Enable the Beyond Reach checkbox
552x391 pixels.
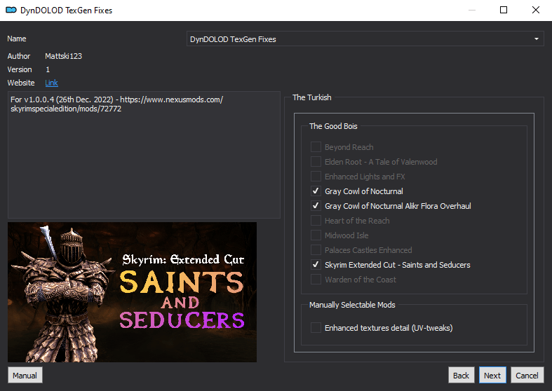click(316, 147)
